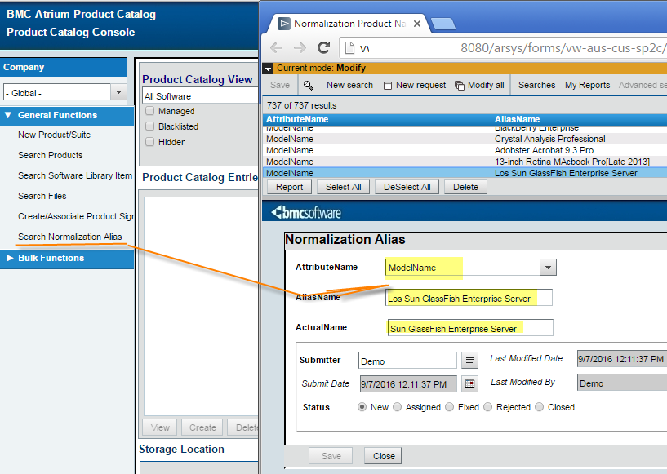The width and height of the screenshot is (667, 474).
Task: Collapse the Current mode toolbar arrow
Action: [x=269, y=69]
